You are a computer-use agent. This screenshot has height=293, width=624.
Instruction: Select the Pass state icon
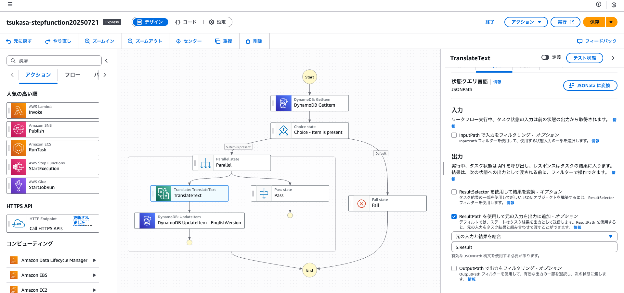tap(264, 193)
